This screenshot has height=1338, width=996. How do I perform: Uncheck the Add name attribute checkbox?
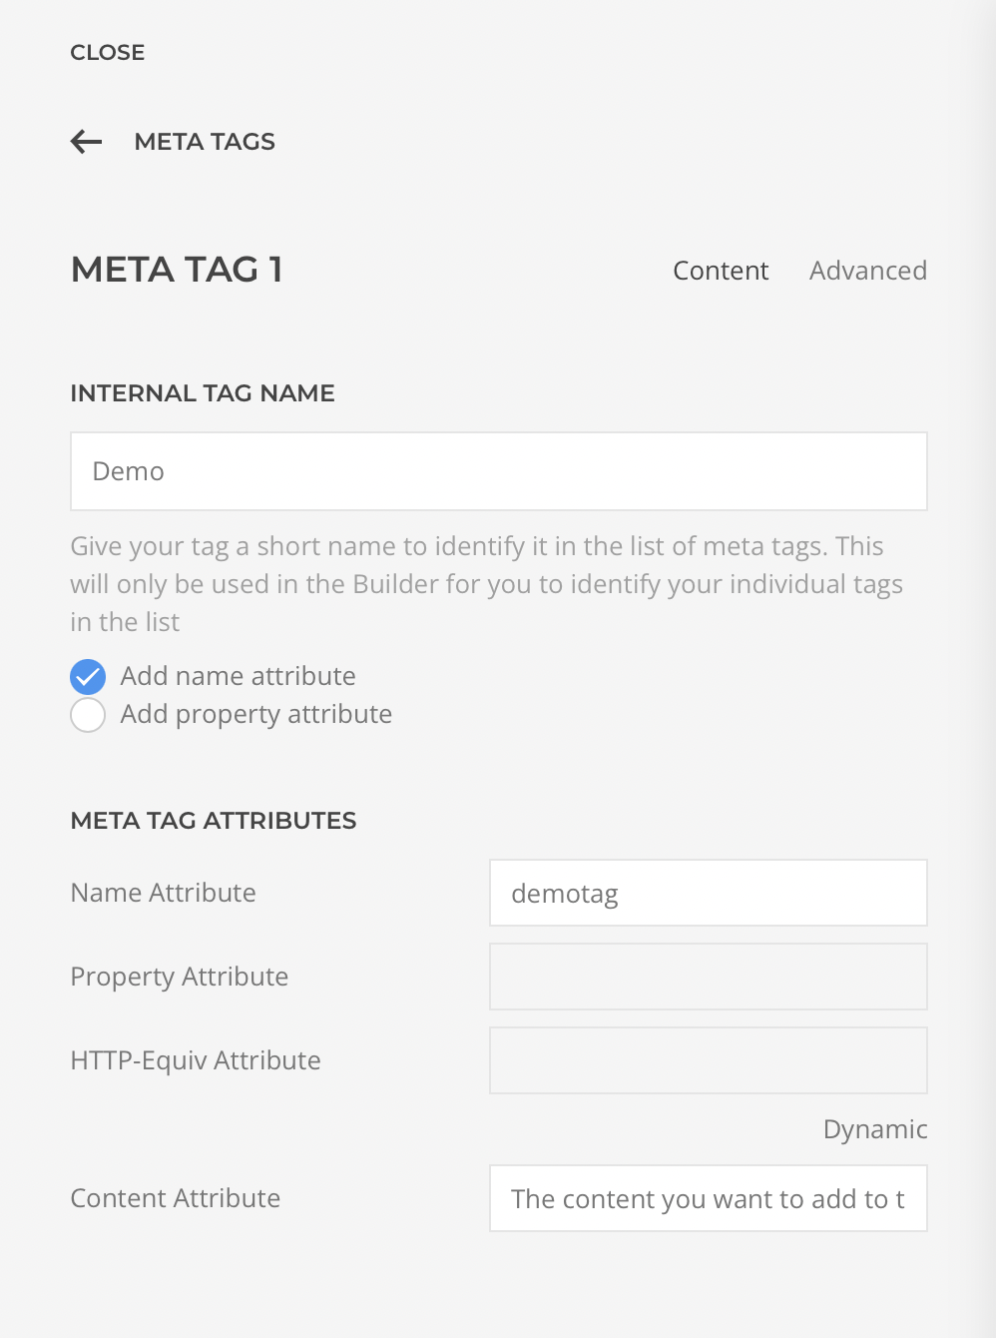[x=88, y=677]
